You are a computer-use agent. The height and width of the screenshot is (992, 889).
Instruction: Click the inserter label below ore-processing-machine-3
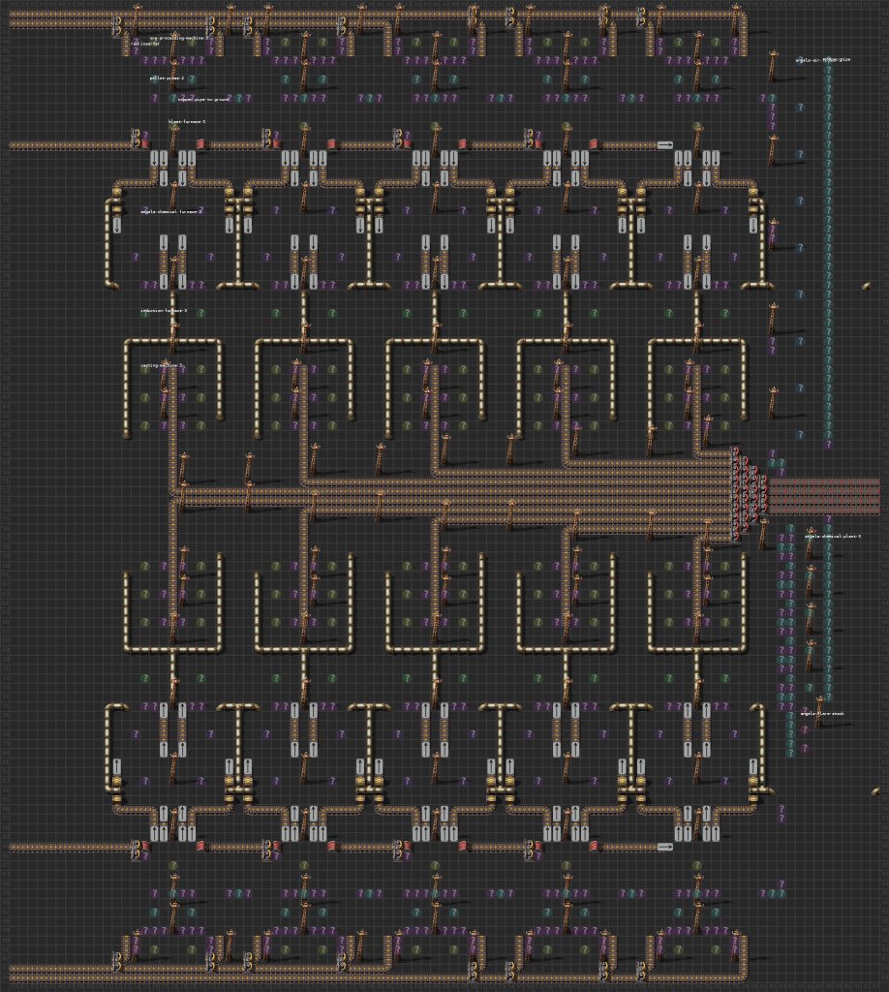(146, 44)
